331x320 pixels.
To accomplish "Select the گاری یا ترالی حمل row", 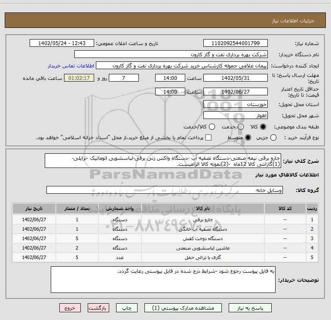I will pyautogui.click(x=165, y=257).
